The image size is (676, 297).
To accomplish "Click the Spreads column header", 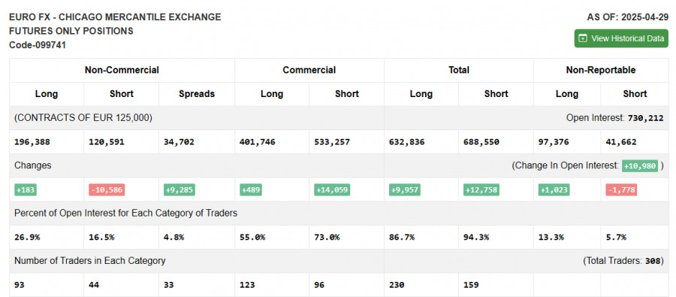I will [197, 94].
